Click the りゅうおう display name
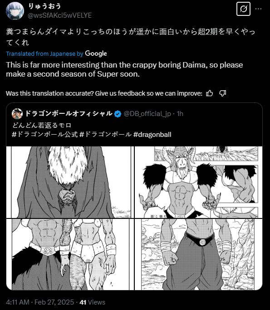Viewport: 270px width, 310px height. pos(44,6)
